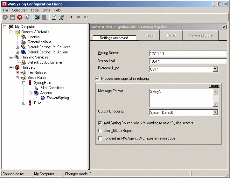Open the Computer menu

pos(19,10)
